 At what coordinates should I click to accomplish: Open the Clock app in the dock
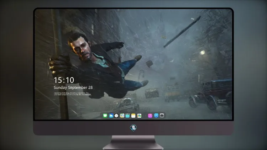coord(116,116)
